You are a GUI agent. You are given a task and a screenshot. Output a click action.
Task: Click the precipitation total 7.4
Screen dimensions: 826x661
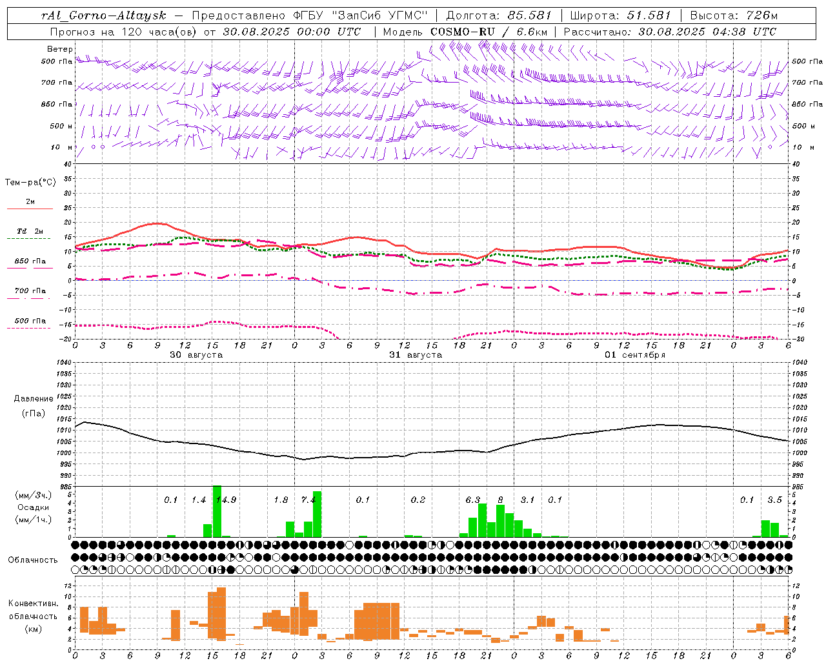[308, 500]
